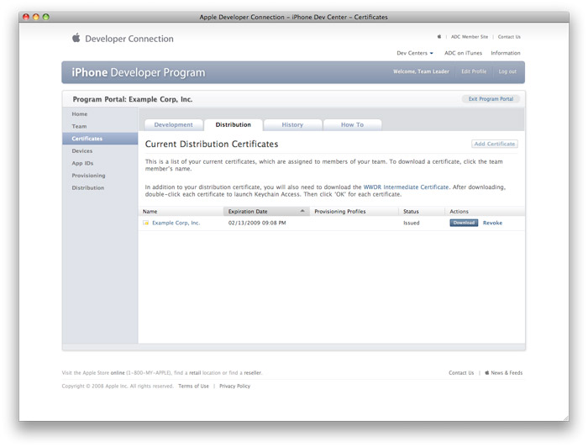Image resolution: width=588 pixels, height=447 pixels.
Task: Revoke the Example Corp certificate
Action: coord(492,223)
